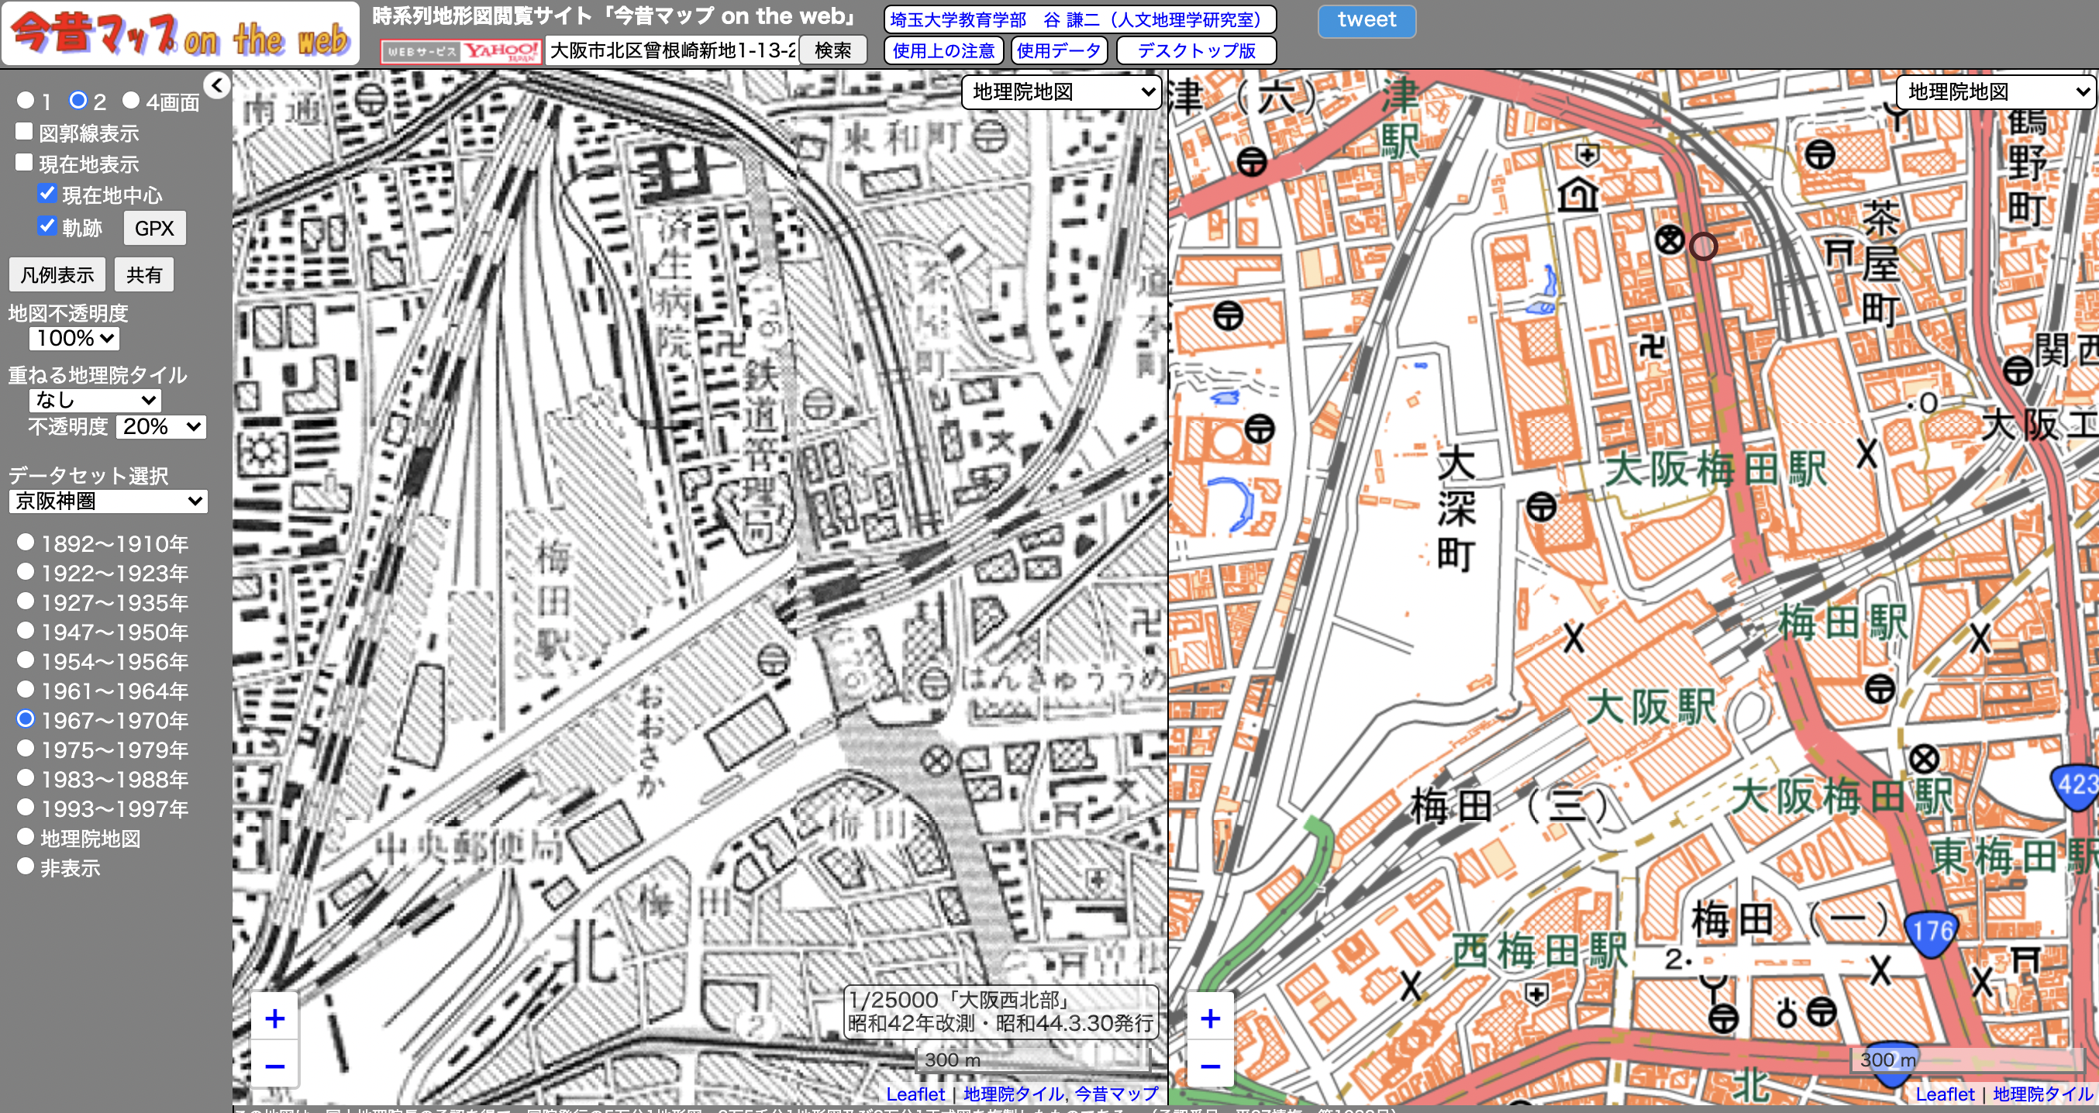
Task: Click the 検索 search button
Action: pos(832,50)
